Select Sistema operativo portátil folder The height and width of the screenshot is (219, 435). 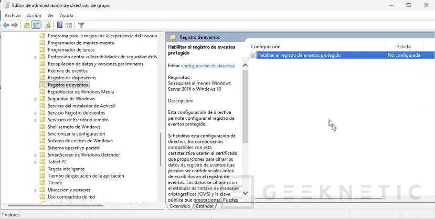[x=74, y=148]
